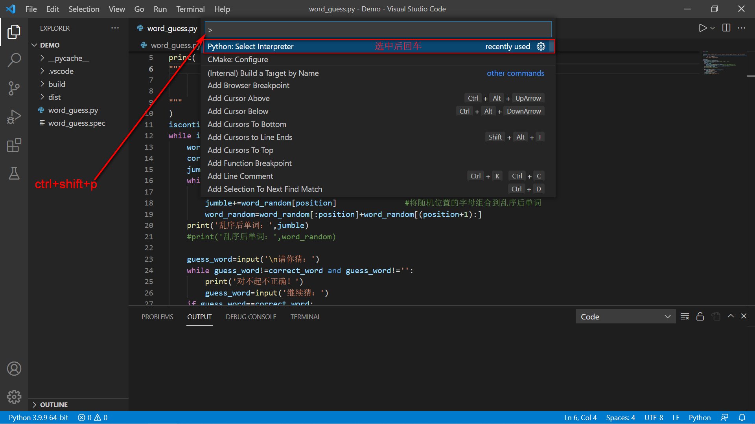The width and height of the screenshot is (755, 424).
Task: Open the Extensions view
Action: 14,145
